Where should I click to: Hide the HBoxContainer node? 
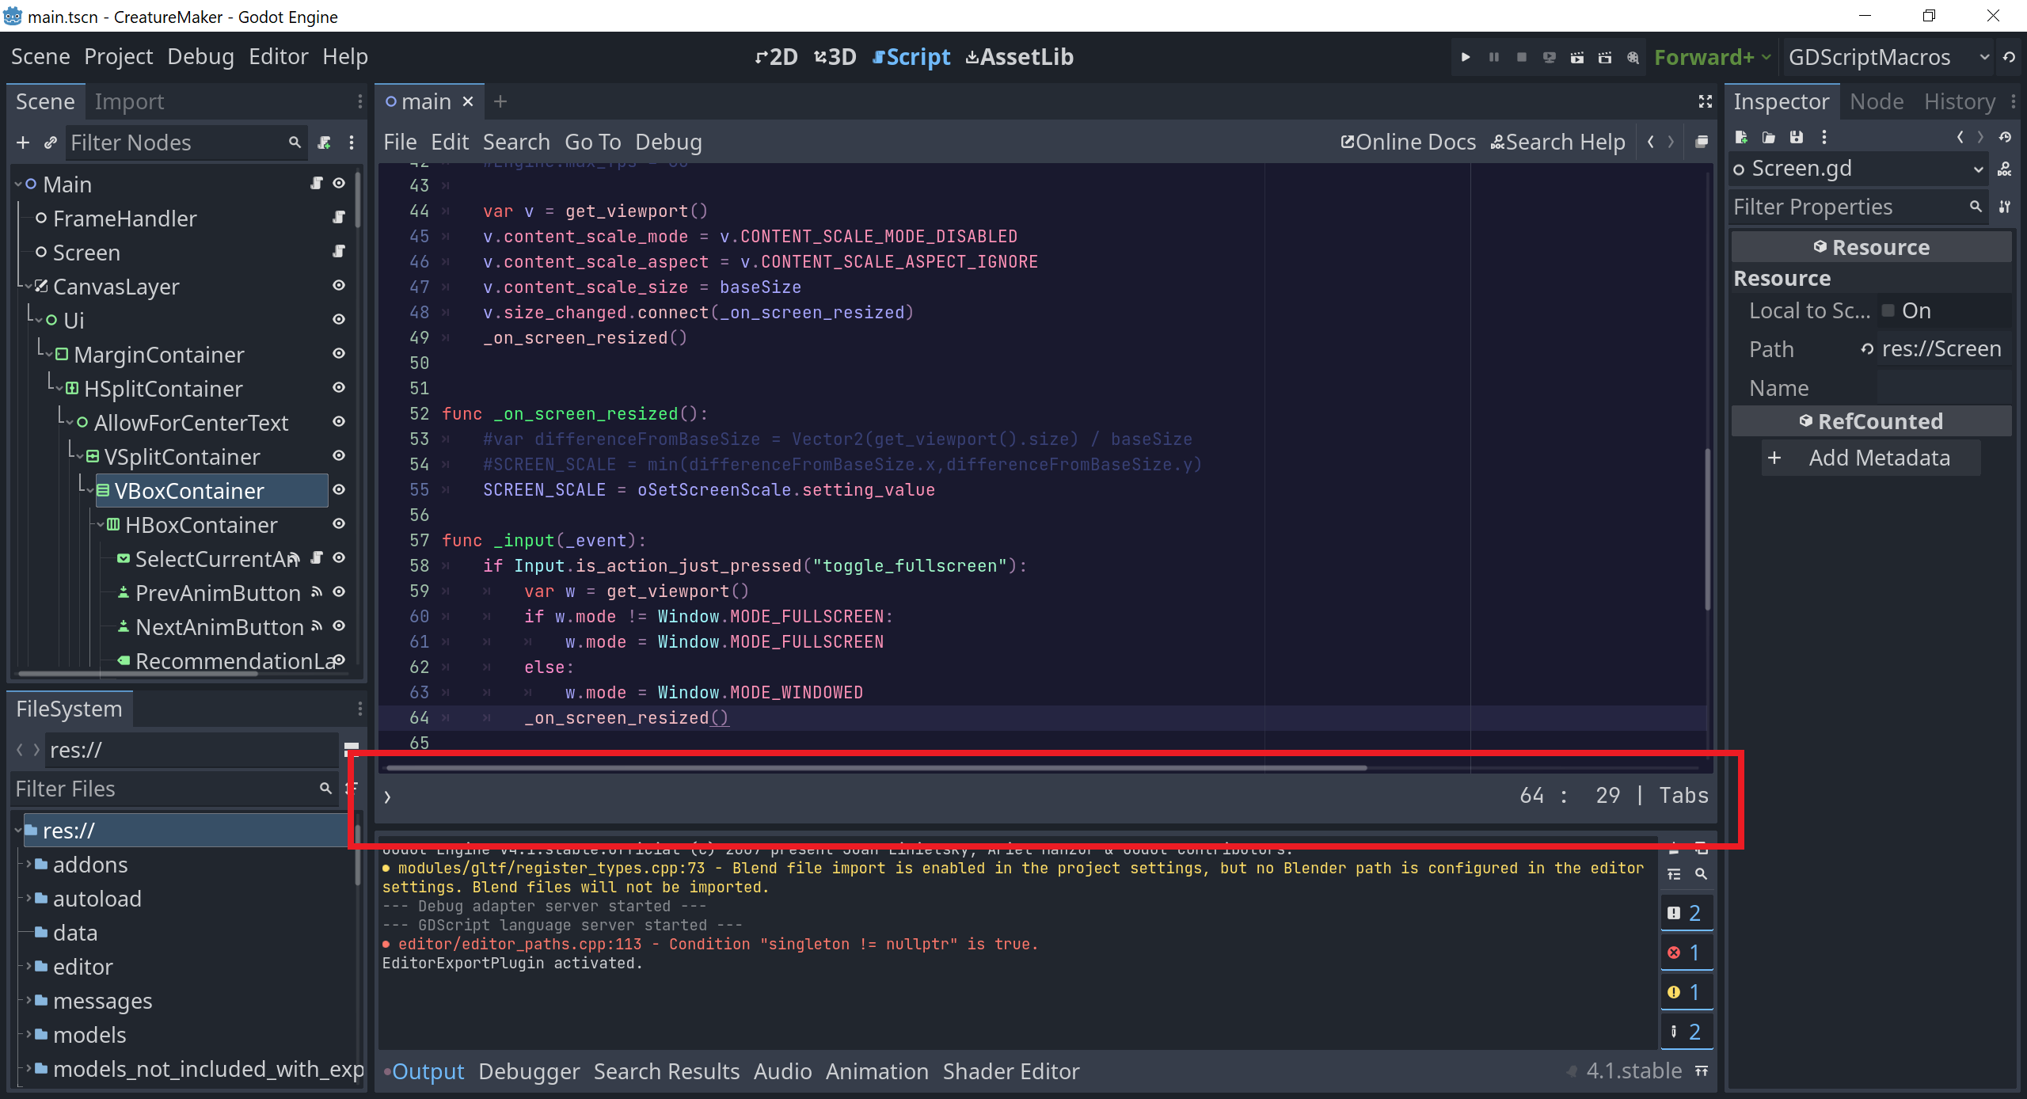[338, 524]
